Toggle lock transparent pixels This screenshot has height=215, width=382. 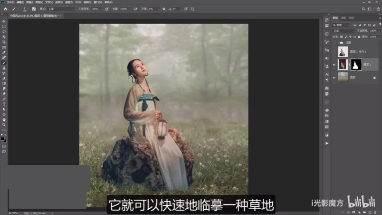tap(341, 37)
